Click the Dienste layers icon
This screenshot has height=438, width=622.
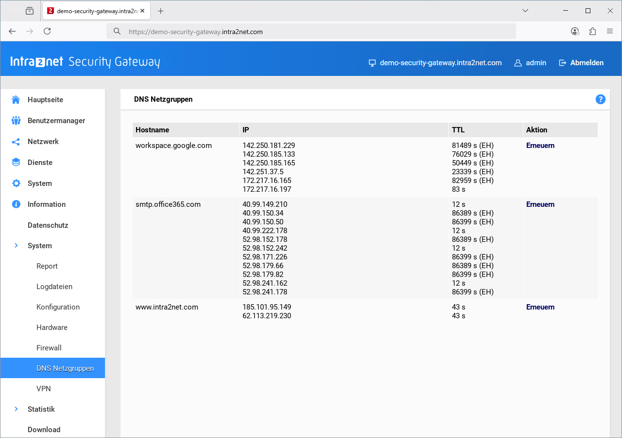click(16, 162)
